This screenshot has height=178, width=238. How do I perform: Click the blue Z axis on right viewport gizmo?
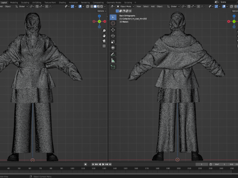tap(234, 16)
